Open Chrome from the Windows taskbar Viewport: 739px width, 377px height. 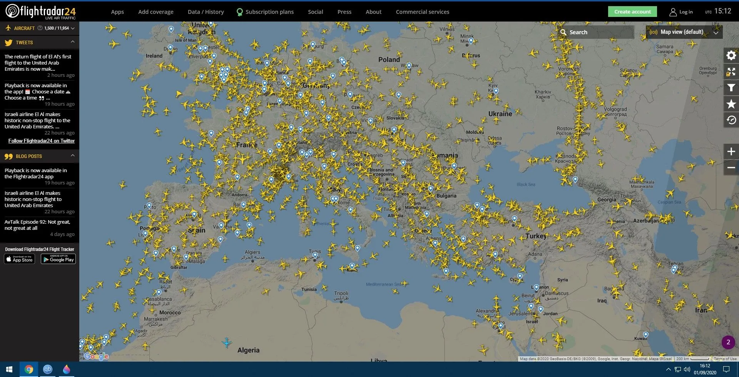point(29,369)
